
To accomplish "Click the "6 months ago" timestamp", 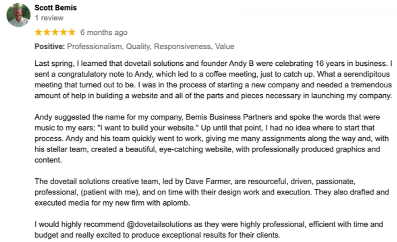I will [x=104, y=33].
